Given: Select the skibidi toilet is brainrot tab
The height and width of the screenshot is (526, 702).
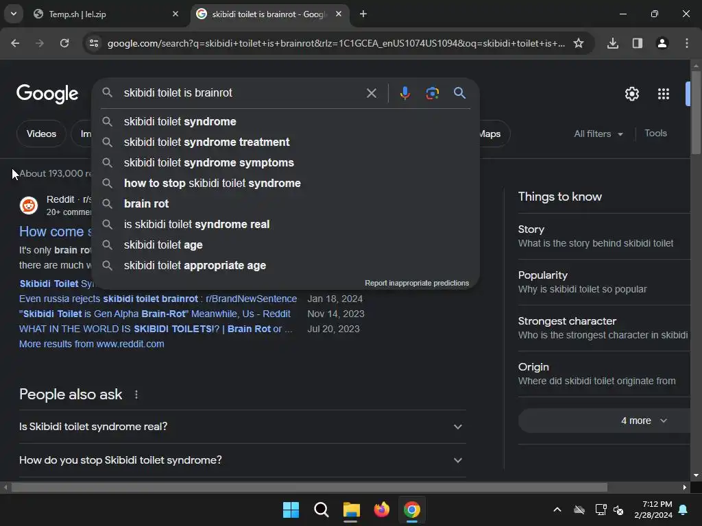Looking at the screenshot, I should click(270, 14).
